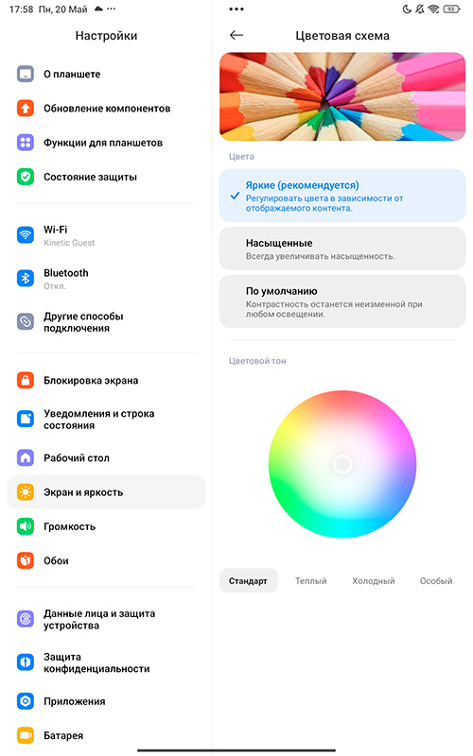Tap the Батарея battery icon

tap(26, 735)
